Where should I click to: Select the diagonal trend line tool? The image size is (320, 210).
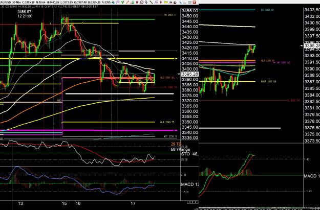tap(151, 2)
